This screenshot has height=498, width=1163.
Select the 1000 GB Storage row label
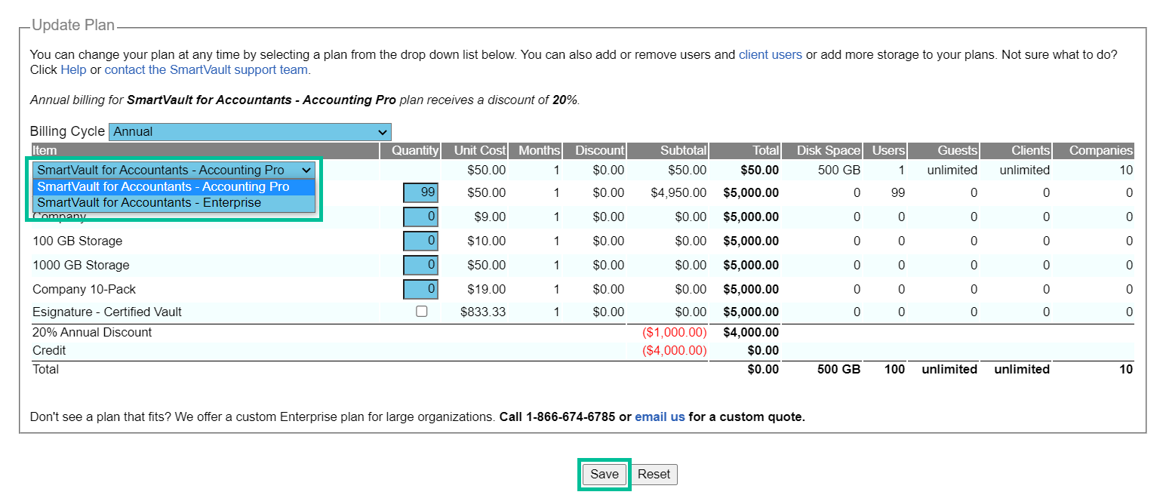(81, 266)
